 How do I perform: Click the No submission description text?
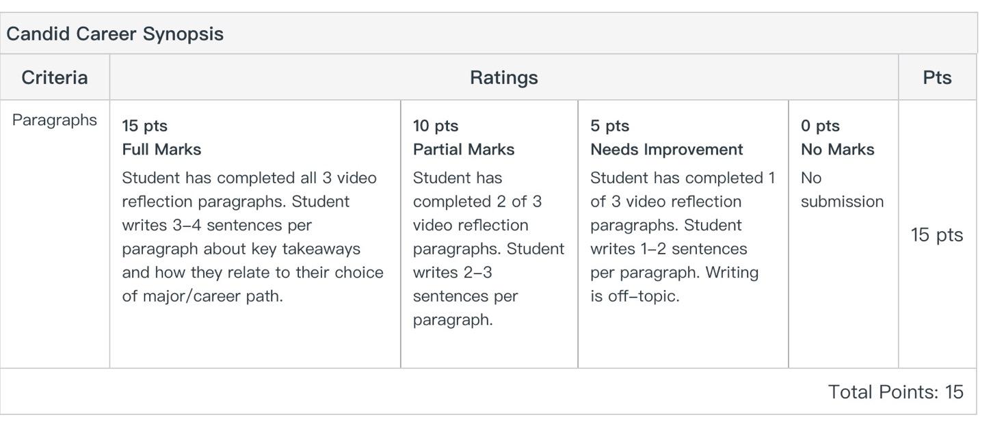[x=842, y=189]
